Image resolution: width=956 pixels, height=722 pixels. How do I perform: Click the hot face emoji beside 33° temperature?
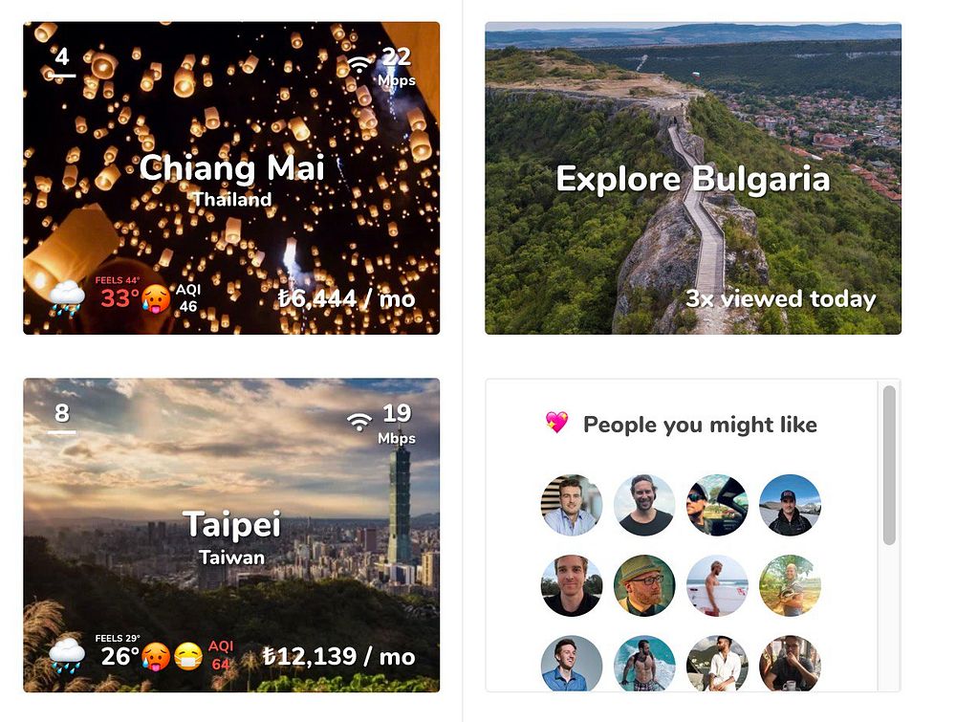pyautogui.click(x=156, y=299)
